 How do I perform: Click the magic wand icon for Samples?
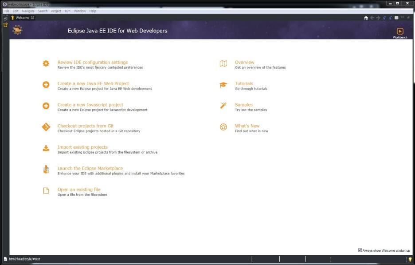coord(223,106)
